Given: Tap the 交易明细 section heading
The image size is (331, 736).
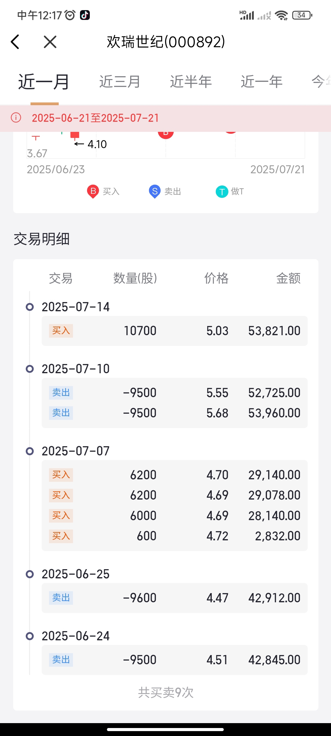Looking at the screenshot, I should click(x=42, y=239).
